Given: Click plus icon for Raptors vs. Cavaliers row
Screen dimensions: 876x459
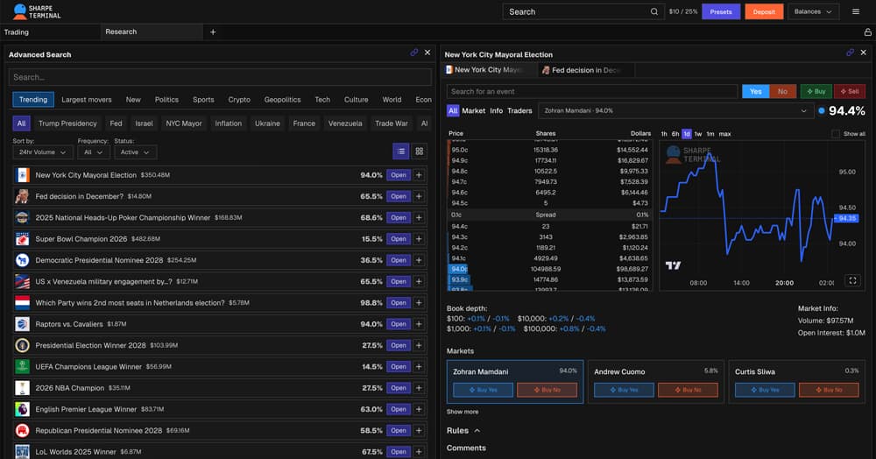Looking at the screenshot, I should [x=419, y=324].
